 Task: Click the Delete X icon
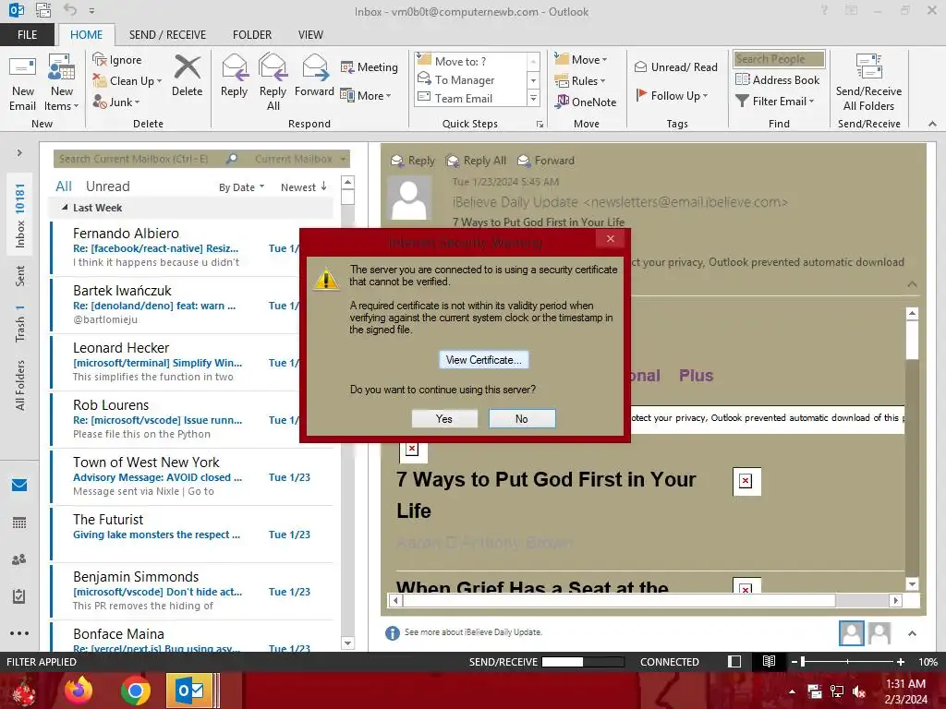pos(187,67)
